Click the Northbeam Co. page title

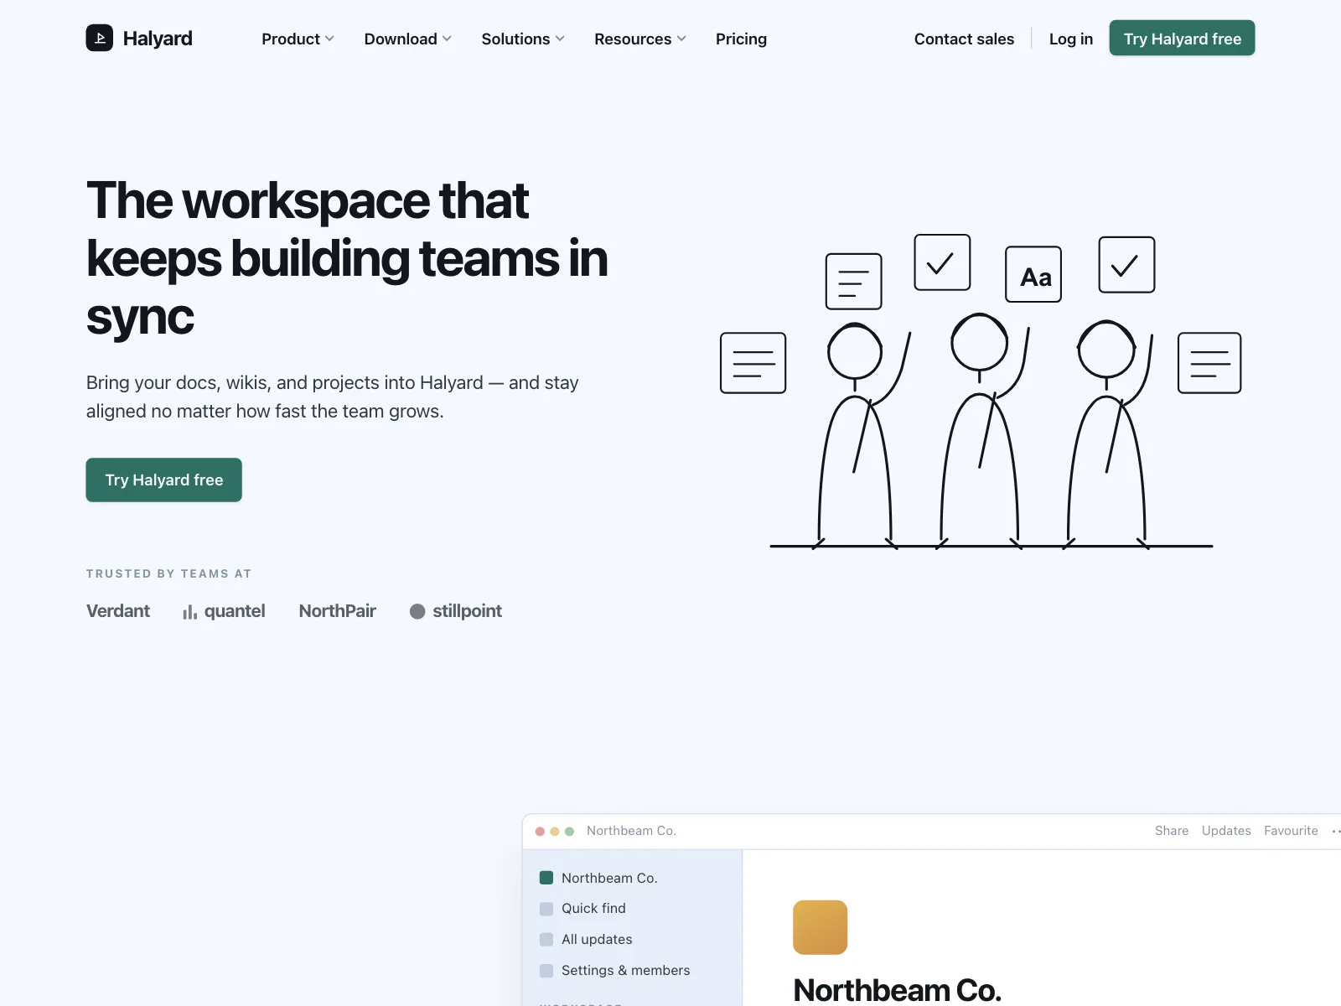tap(898, 990)
